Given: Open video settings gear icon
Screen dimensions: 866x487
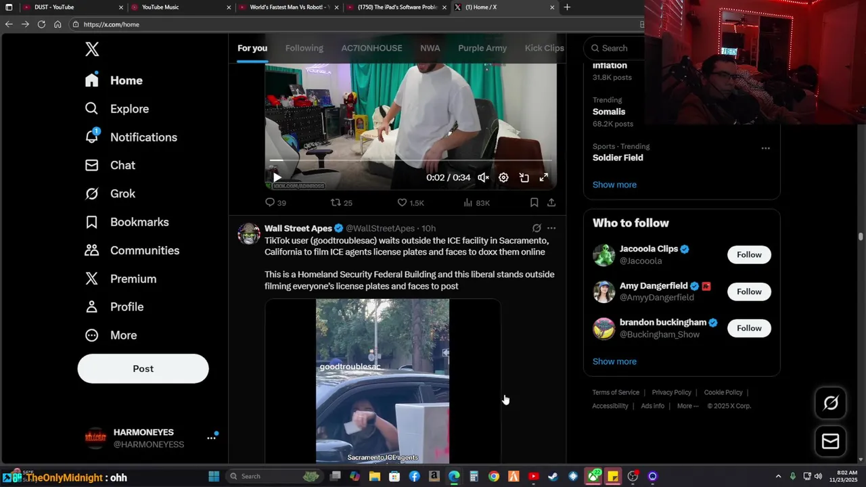Looking at the screenshot, I should (x=503, y=177).
